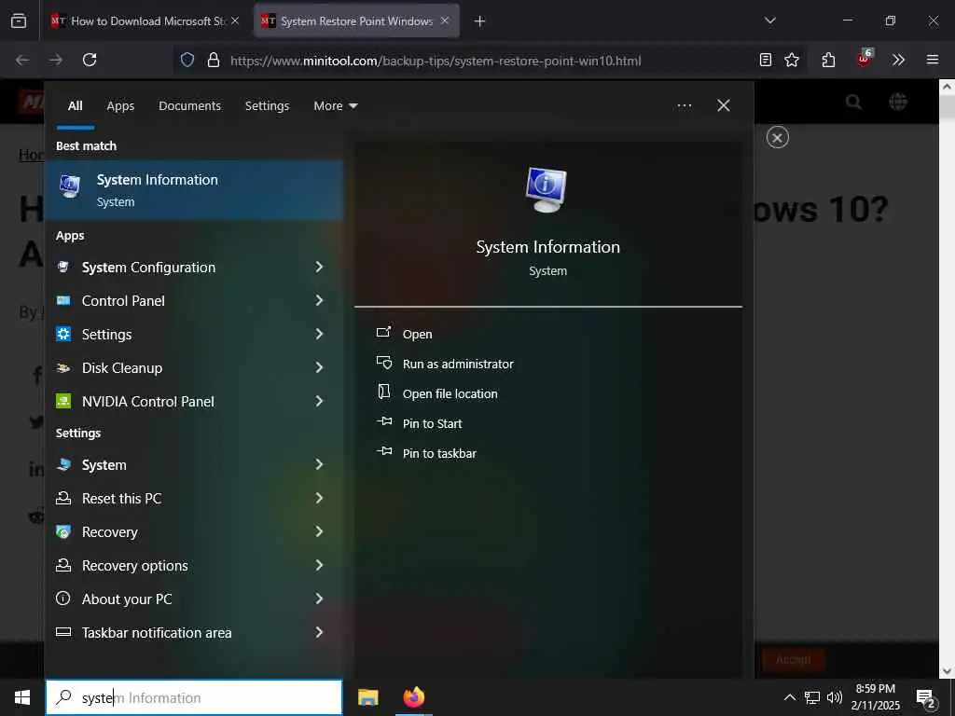Open the Action Center notifications icon

coord(925,697)
